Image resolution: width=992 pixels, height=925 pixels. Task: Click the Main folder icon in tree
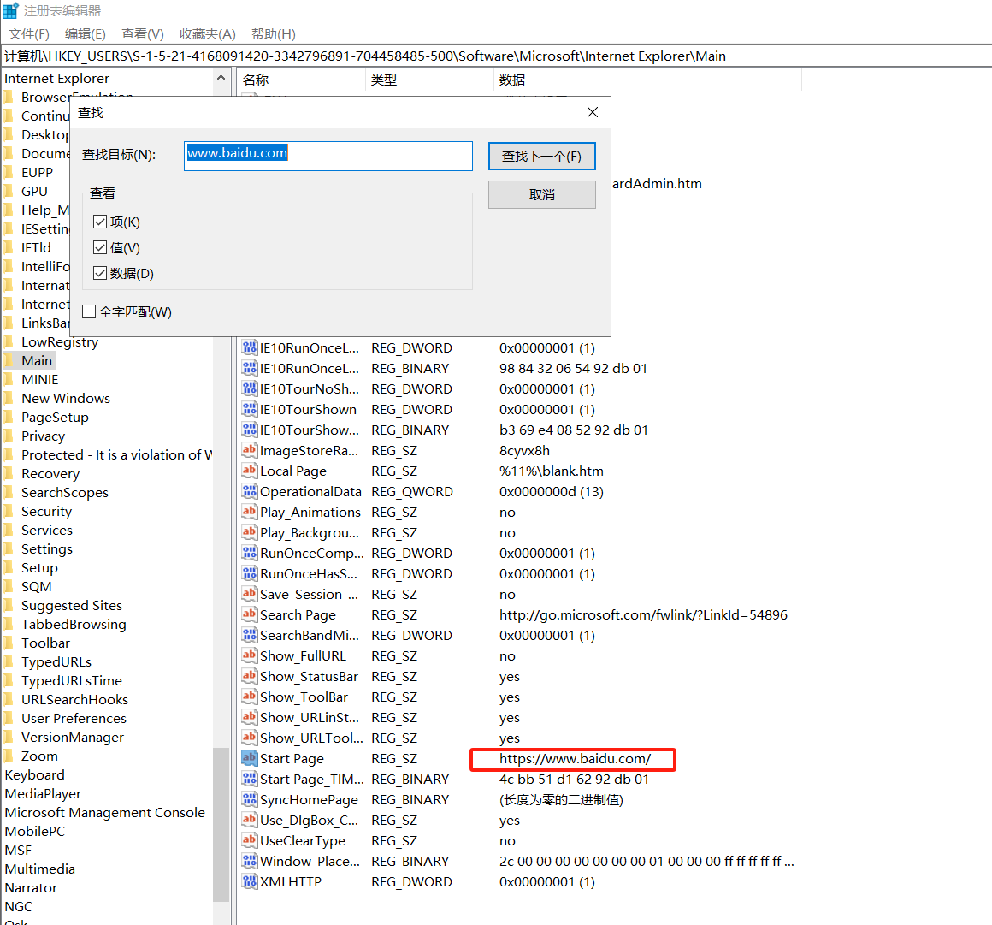9,360
